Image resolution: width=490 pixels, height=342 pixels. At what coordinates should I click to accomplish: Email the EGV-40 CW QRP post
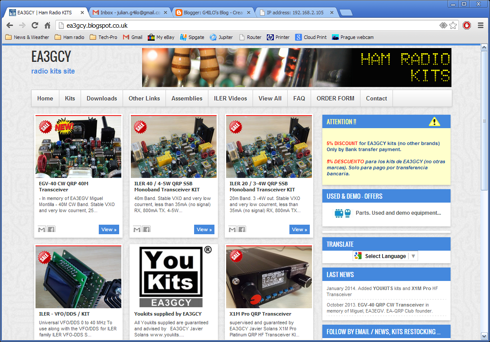coord(42,229)
